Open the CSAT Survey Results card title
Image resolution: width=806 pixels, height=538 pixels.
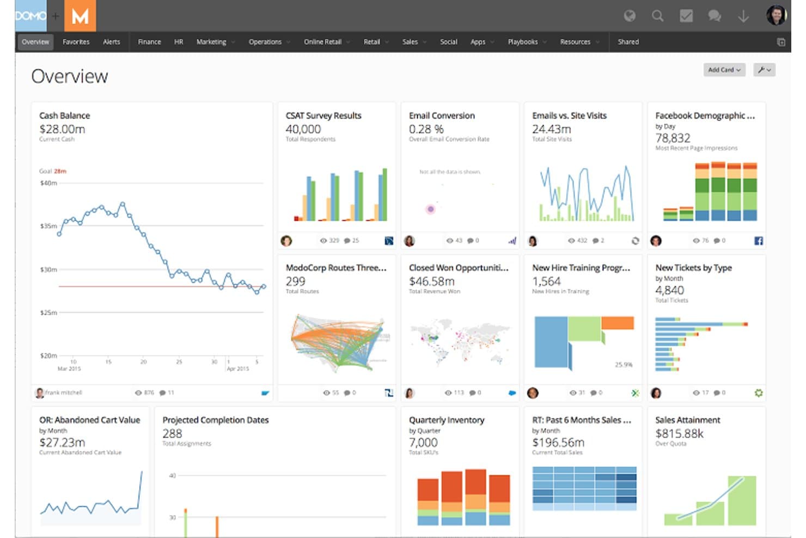(323, 116)
